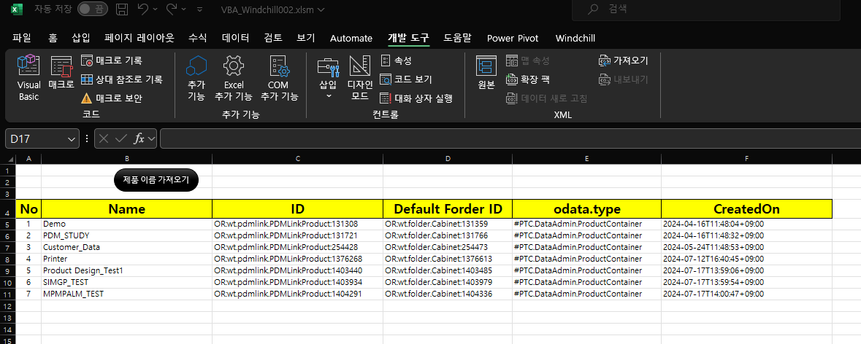Screen dimensions: 861x344
Task: Start Record Macro
Action: click(x=112, y=60)
